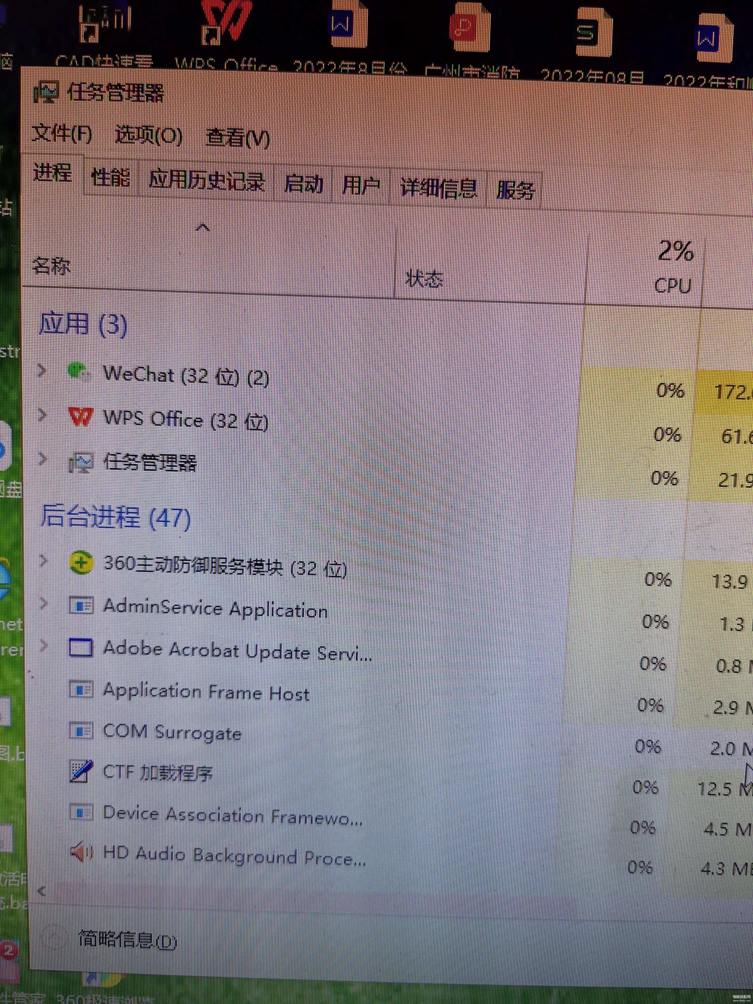Click the Adobe Acrobat Update Service icon
The height and width of the screenshot is (1004, 753).
click(81, 648)
